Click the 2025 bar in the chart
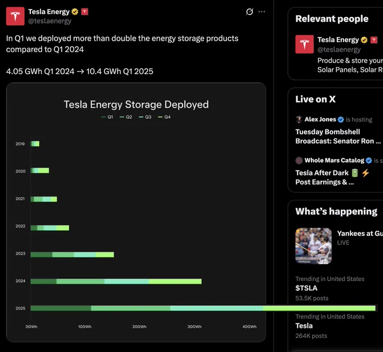Image resolution: width=383 pixels, height=352 pixels. 203,308
